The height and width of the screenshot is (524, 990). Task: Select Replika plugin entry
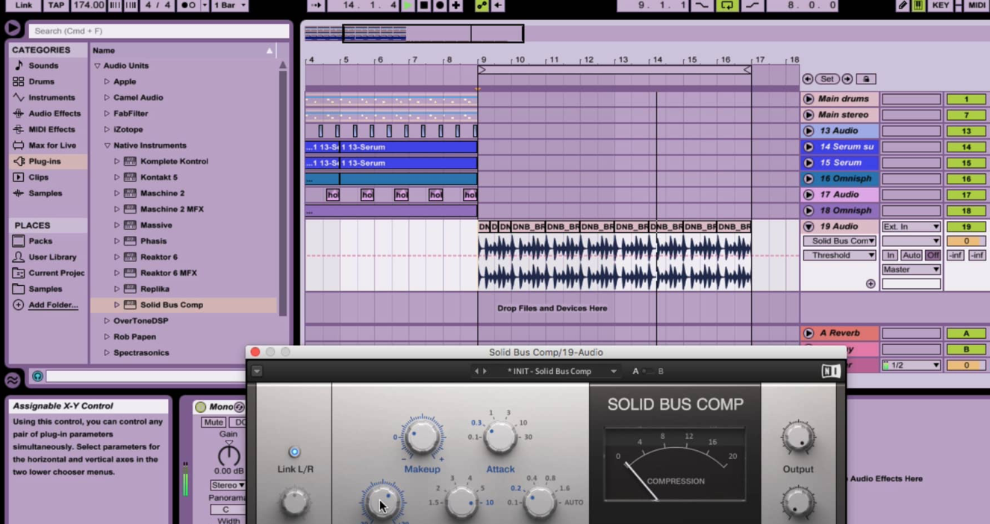tap(155, 289)
